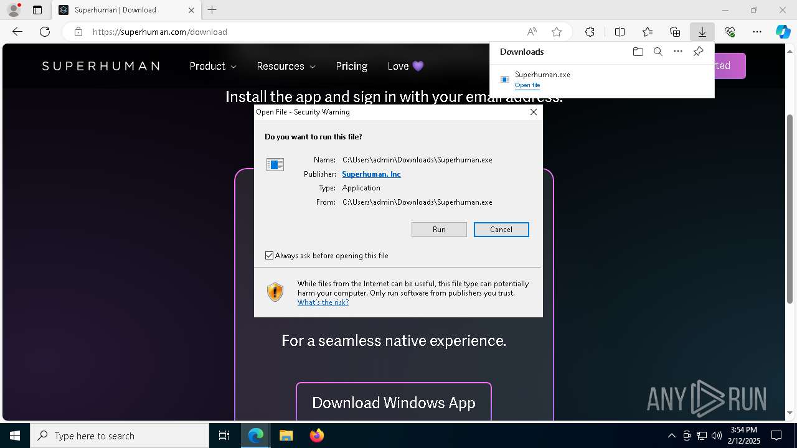The width and height of the screenshot is (797, 448).
Task: Click the address bar URL field
Action: click(x=305, y=32)
